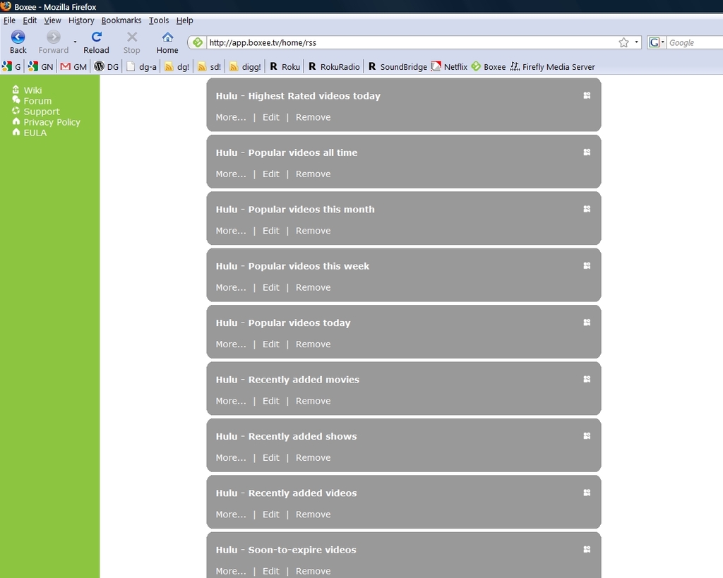Viewport: 723px width, 578px height.
Task: Show More for Recently added shows
Action: (231, 457)
